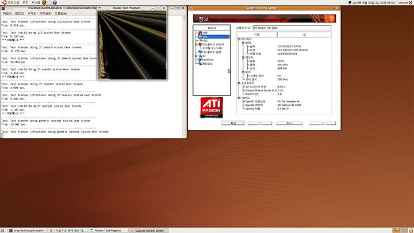414x233 pixels.
Task: Open the Ubuntu logo applications menu
Action: (4, 2)
